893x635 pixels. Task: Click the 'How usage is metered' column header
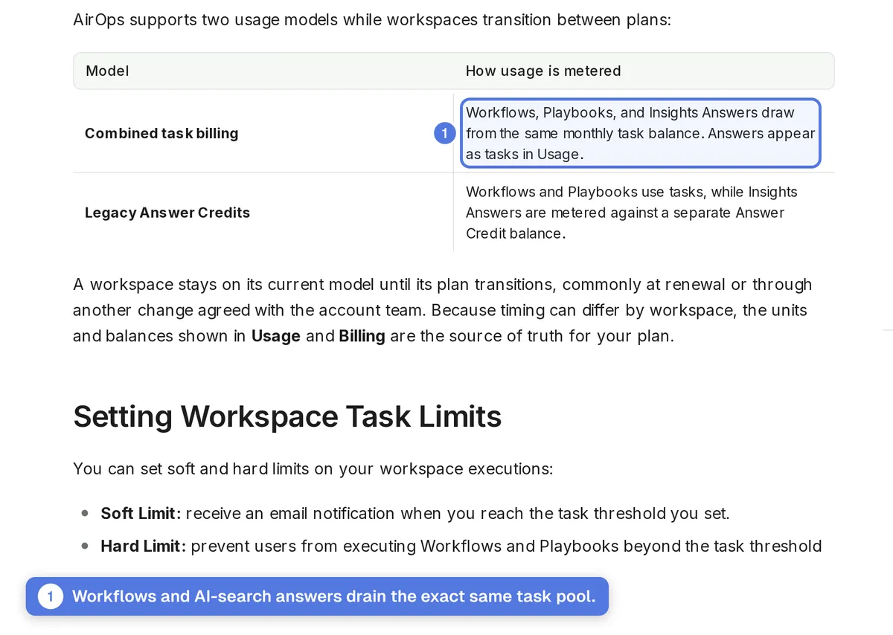click(543, 71)
